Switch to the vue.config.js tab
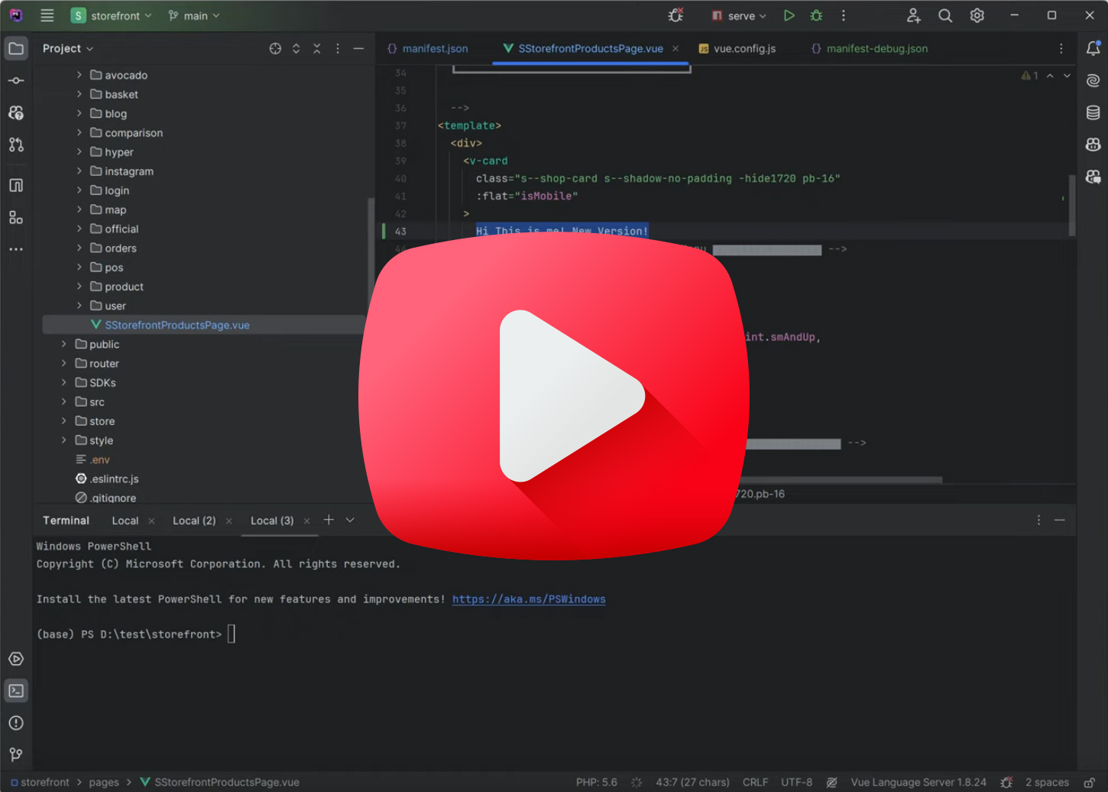 coord(737,48)
